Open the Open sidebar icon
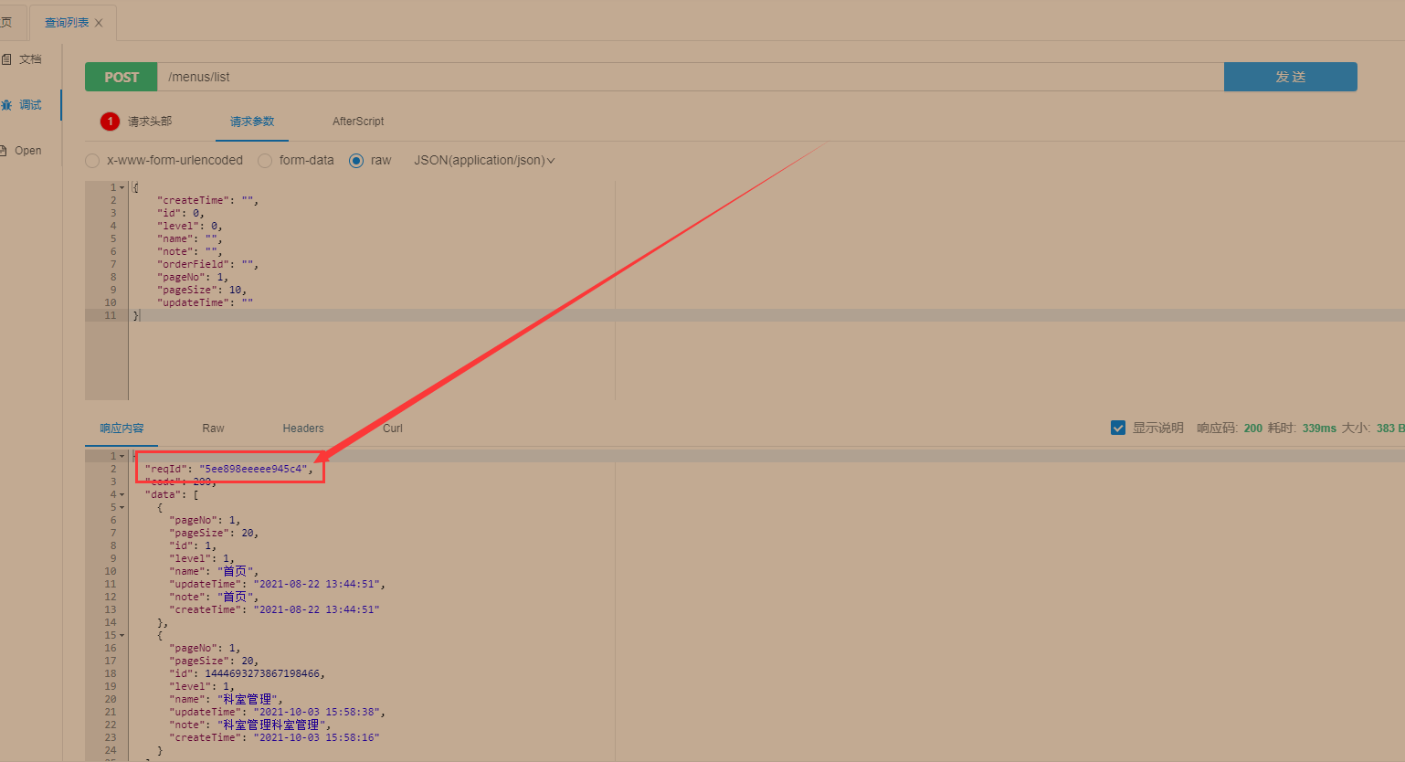Screen dimensions: 1405x762 pos(4,151)
